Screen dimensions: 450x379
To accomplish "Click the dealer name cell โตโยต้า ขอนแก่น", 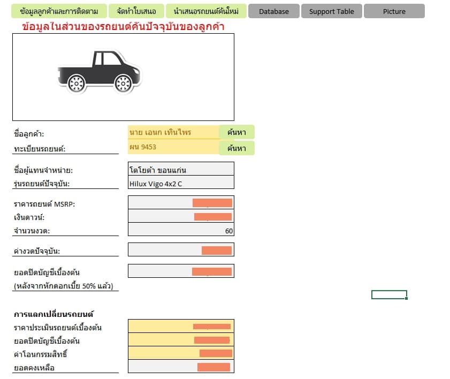I will 181,169.
